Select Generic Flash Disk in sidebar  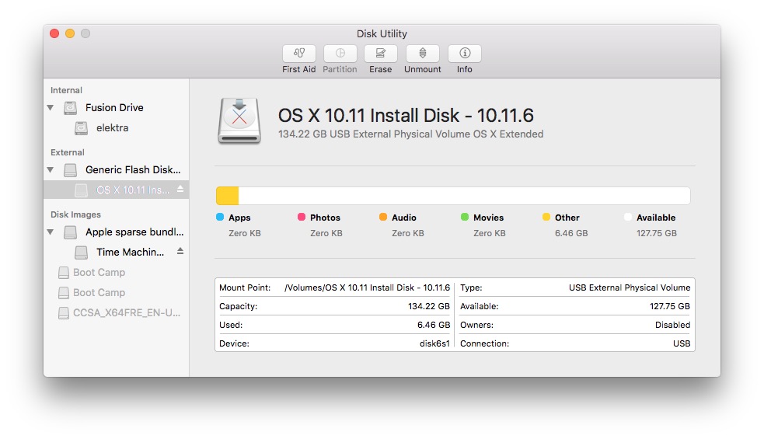116,170
